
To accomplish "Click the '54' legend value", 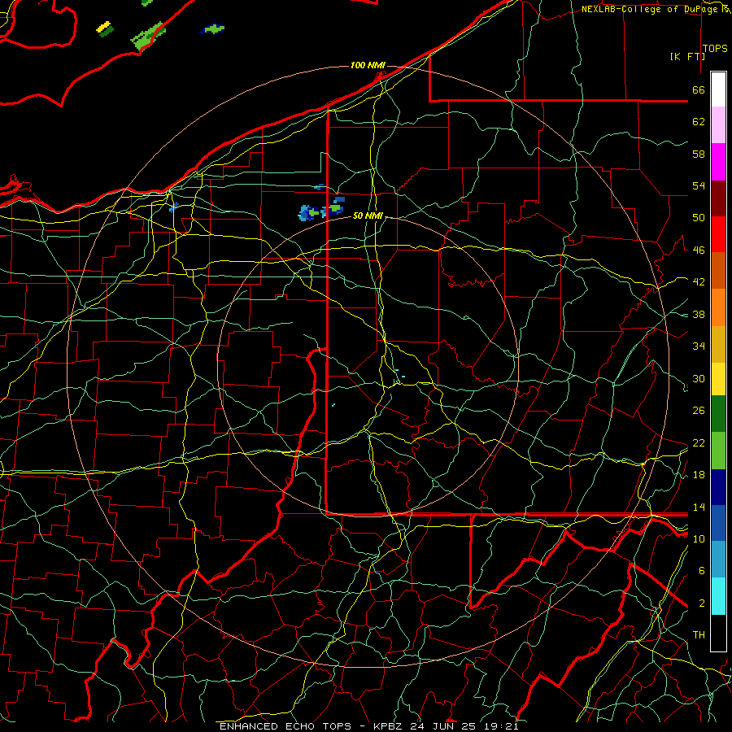I will [x=699, y=185].
